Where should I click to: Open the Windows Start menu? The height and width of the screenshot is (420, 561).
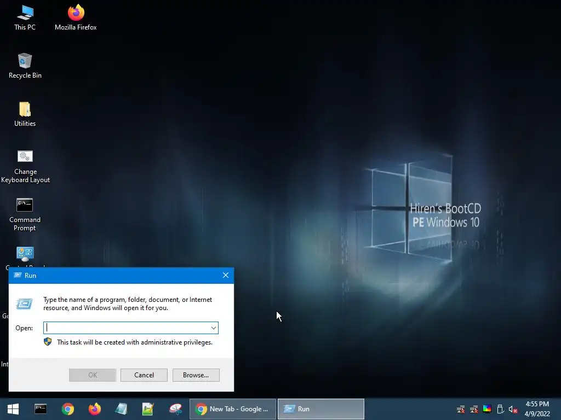tap(13, 409)
